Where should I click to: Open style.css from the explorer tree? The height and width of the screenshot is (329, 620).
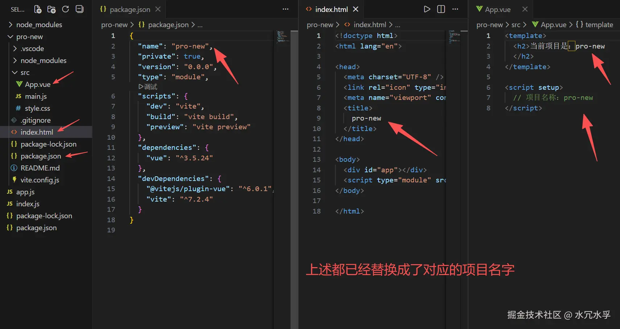click(x=46, y=108)
